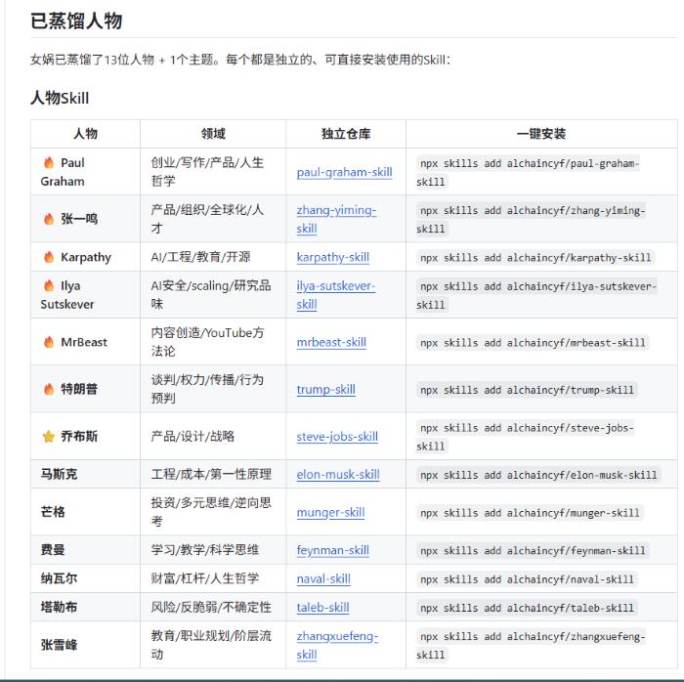
Task: Open the mrbeast-skill repository link
Action: pyautogui.click(x=331, y=342)
